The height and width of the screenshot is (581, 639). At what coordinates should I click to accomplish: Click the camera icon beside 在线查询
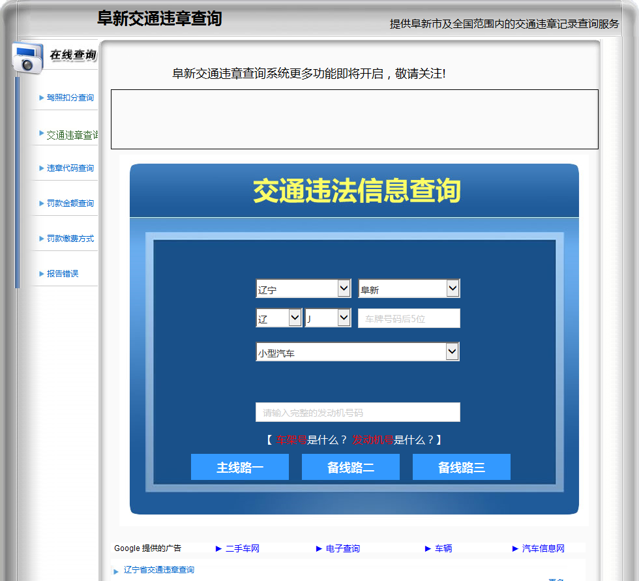click(27, 58)
